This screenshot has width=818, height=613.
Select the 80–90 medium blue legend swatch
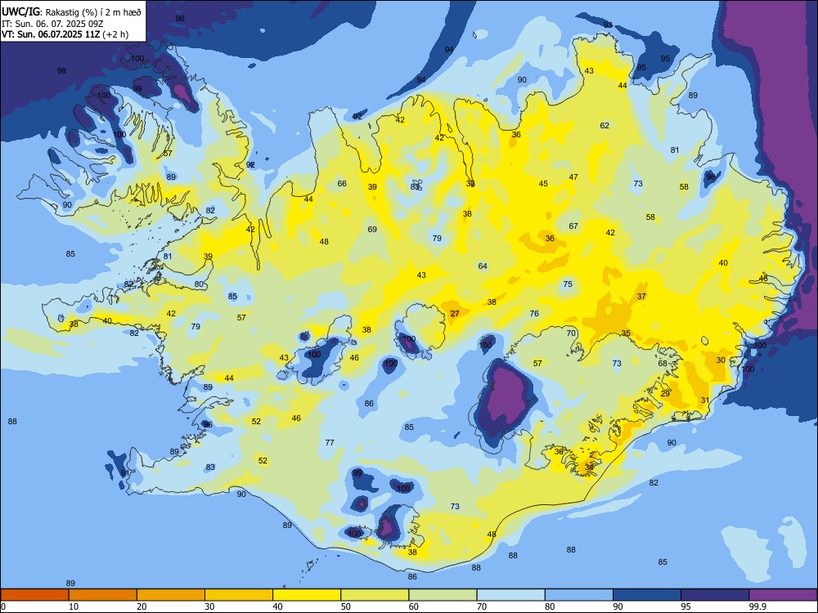tap(579, 595)
